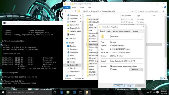This screenshot has height=95, width=169.
Task: Click taskbar Search the web box
Action: [29, 92]
